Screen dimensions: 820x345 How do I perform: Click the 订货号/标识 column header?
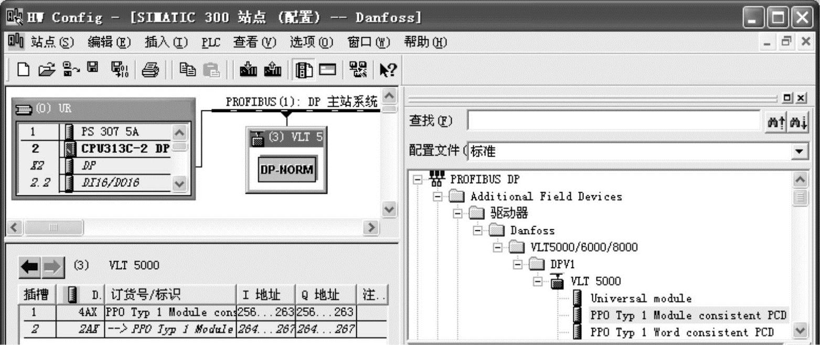(170, 295)
